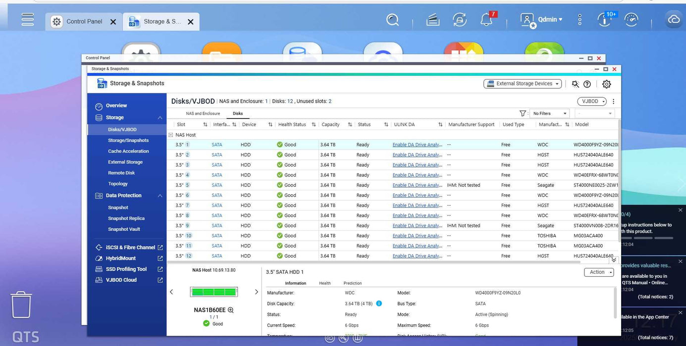Open the search magnifier in the top bar
686x346 pixels.
(392, 20)
